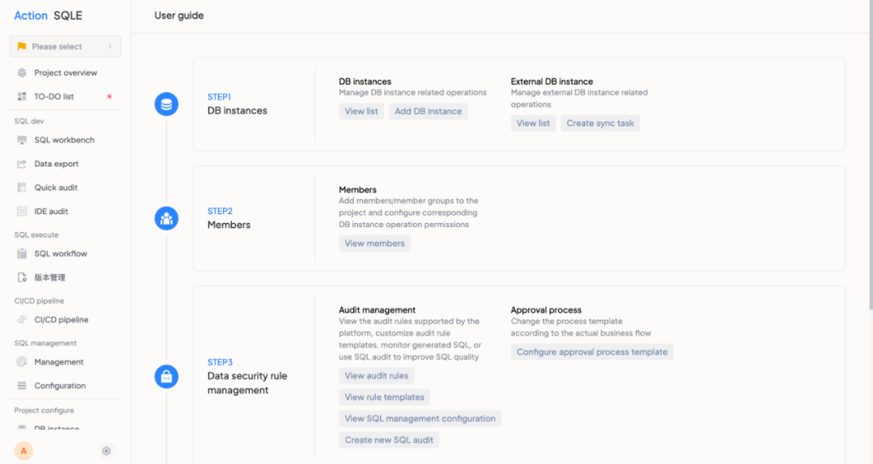Go to Configuration in SQL management

click(60, 386)
